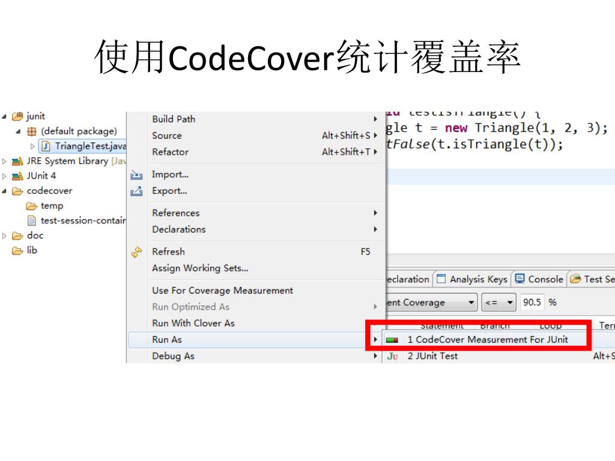The height and width of the screenshot is (461, 615).
Task: Click the junit project folder icon
Action: point(17,116)
